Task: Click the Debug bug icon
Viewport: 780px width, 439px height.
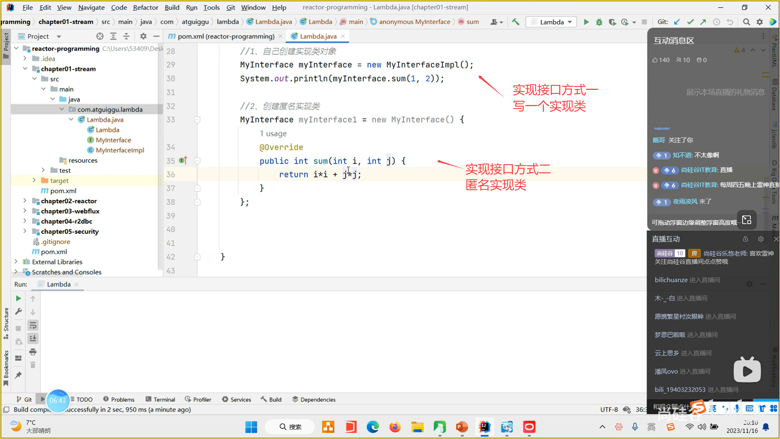Action: coord(599,22)
